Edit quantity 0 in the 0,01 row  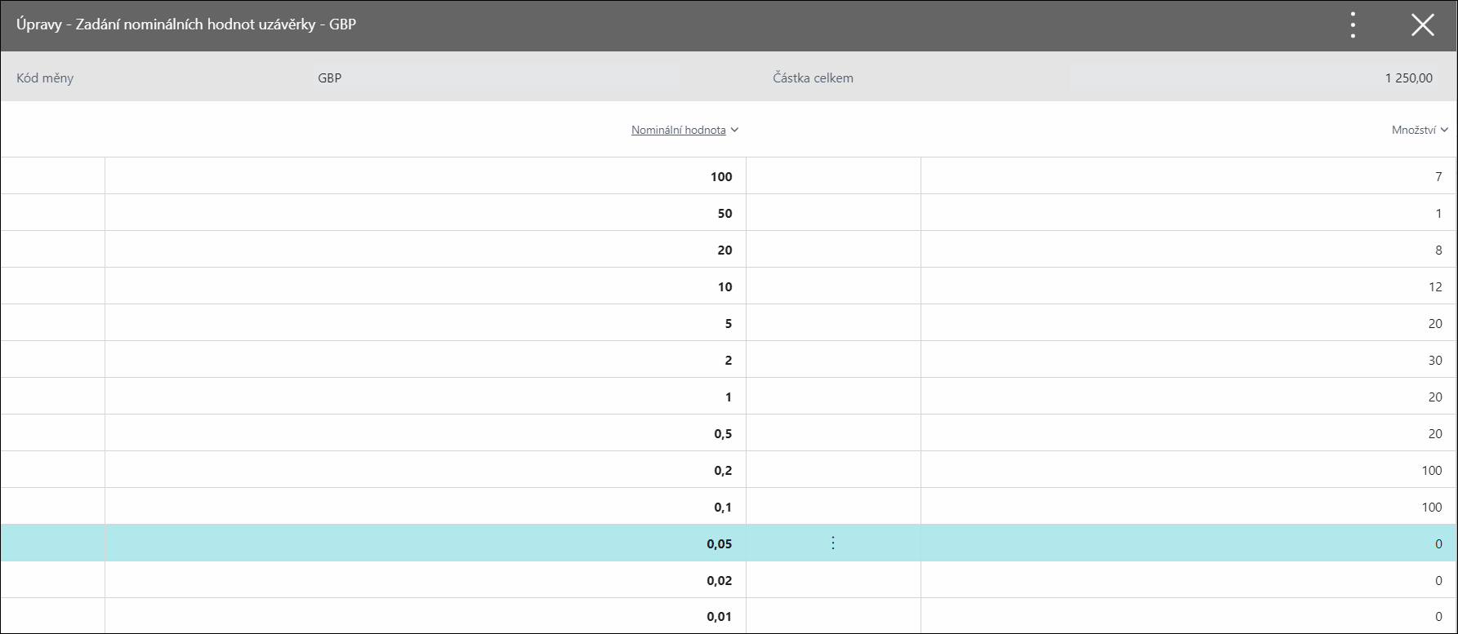[1188, 616]
